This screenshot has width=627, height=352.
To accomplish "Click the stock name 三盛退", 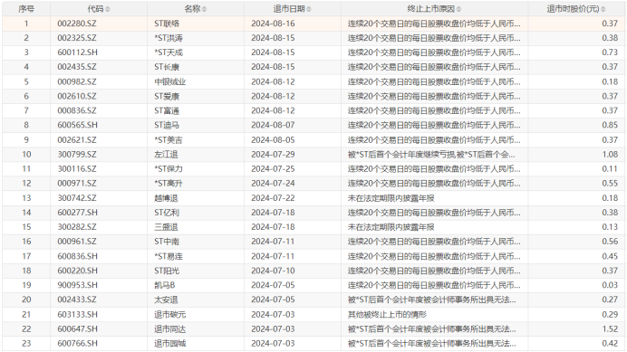I will [166, 227].
